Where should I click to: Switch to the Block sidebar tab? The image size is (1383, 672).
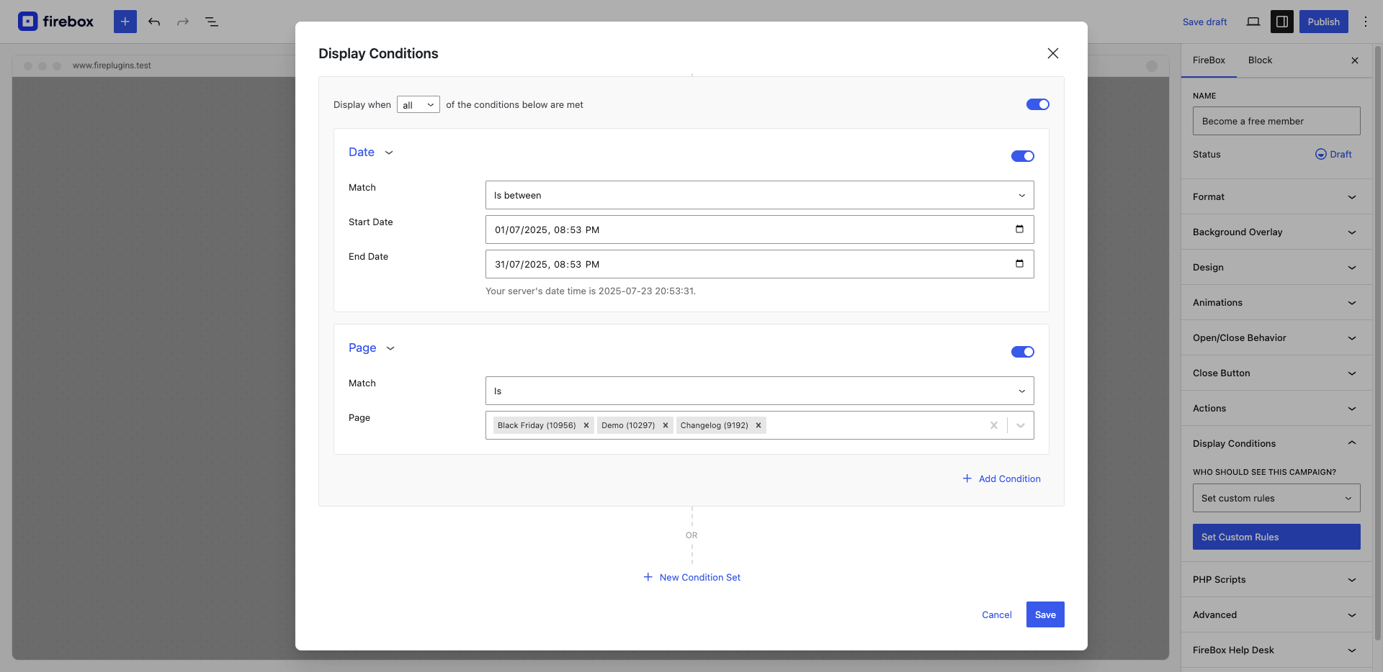tap(1260, 60)
